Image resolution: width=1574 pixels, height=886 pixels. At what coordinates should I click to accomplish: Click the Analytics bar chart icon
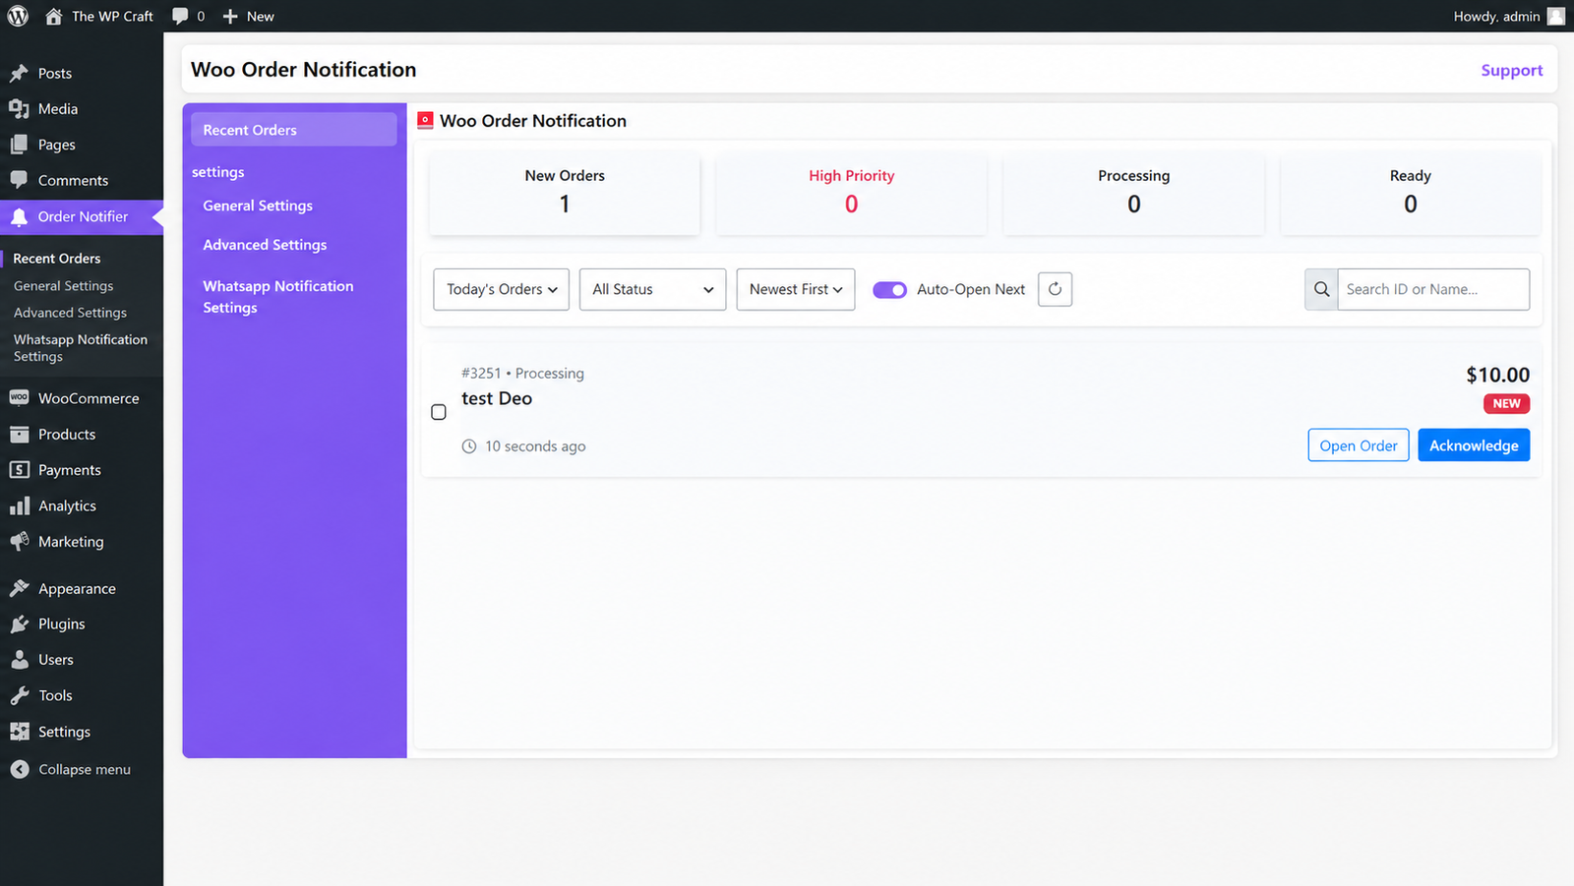point(19,505)
